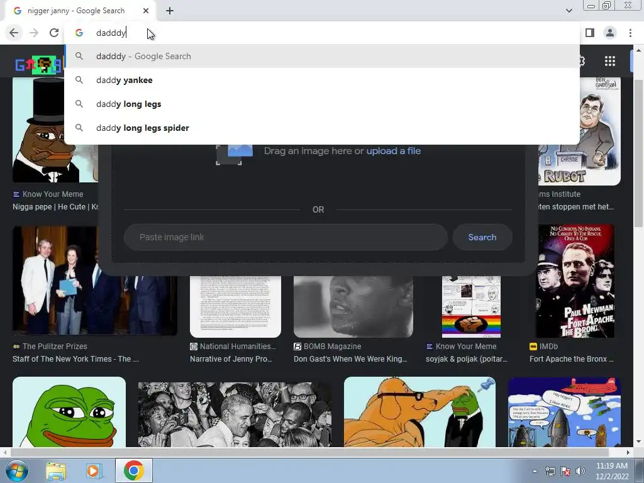Click the 'The Pulitzer Prizes' source label
The image size is (644, 483).
pyautogui.click(x=55, y=347)
